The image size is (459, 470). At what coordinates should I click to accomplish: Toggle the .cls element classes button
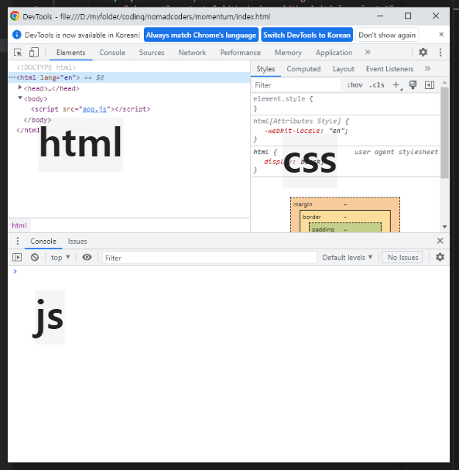(377, 85)
